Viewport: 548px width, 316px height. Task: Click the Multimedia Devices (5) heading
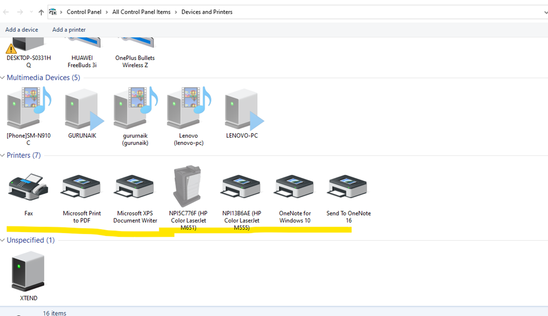click(x=43, y=78)
